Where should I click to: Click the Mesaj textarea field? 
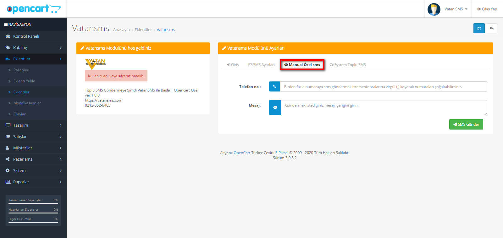click(x=384, y=108)
